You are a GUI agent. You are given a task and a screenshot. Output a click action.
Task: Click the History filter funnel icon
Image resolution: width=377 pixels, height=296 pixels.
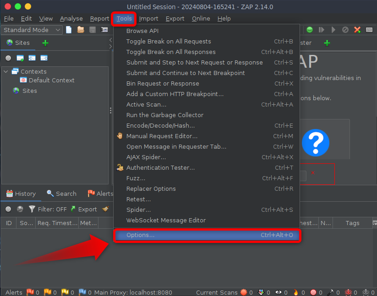(x=32, y=209)
